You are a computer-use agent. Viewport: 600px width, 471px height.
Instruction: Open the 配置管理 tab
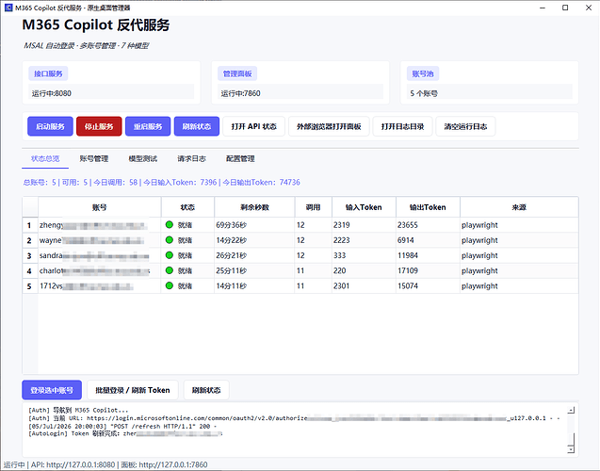[x=240, y=159]
